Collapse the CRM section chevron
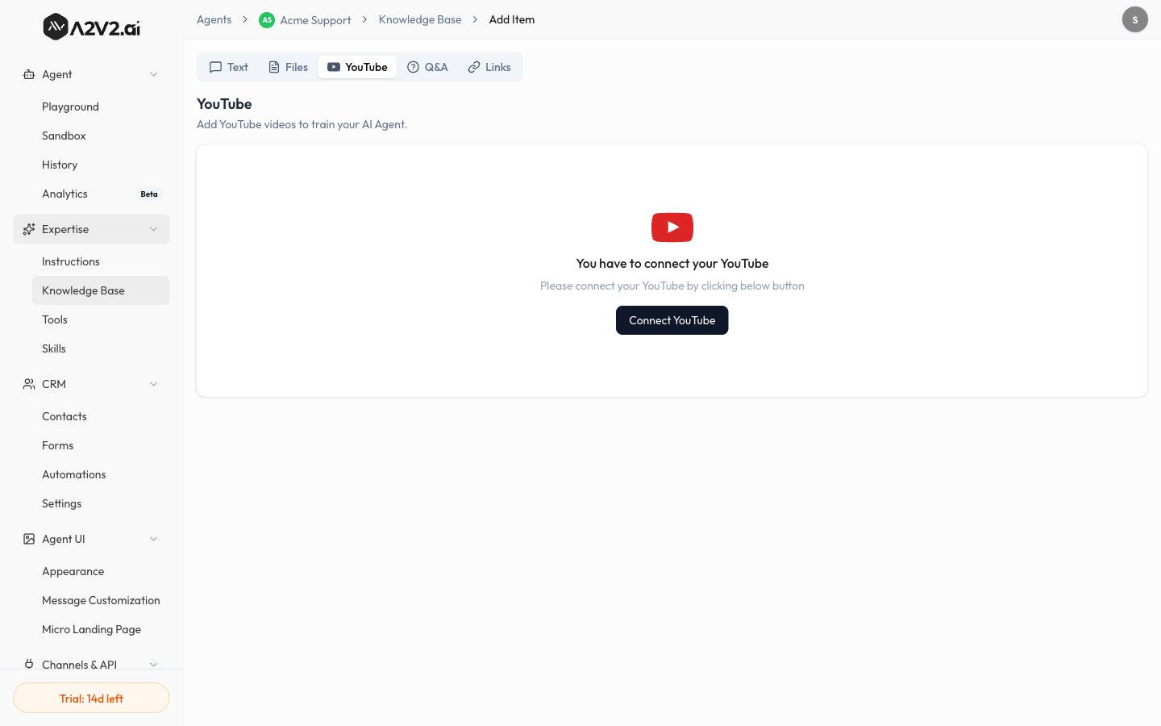Image resolution: width=1161 pixels, height=726 pixels. point(153,384)
